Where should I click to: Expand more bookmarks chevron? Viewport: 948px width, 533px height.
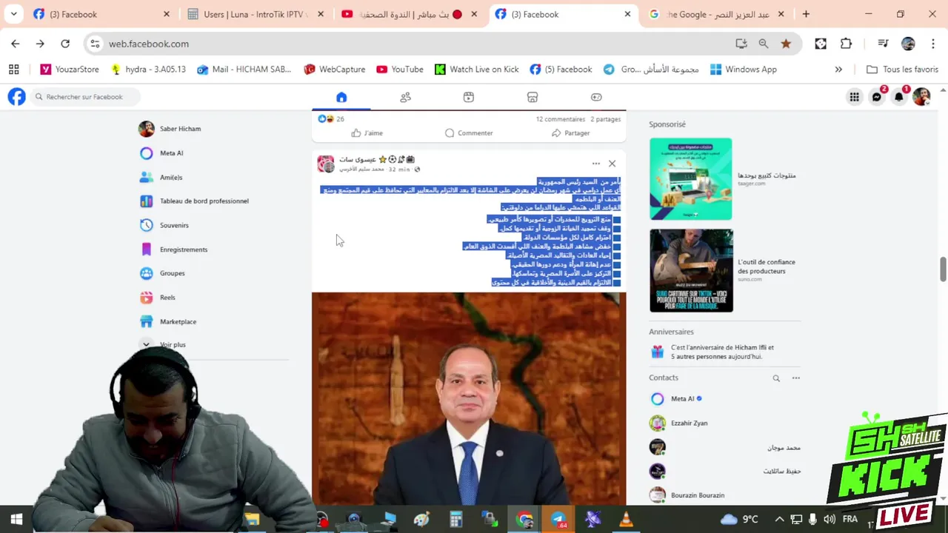(x=838, y=70)
